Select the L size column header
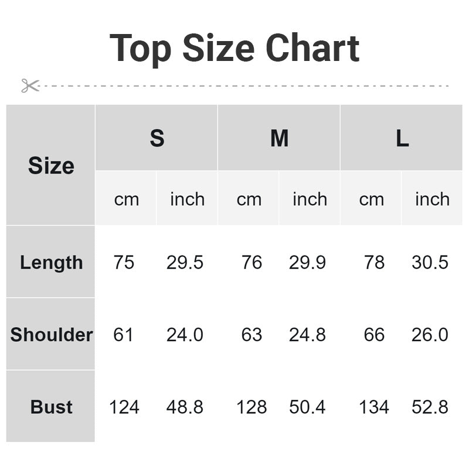This screenshot has height=469, width=469. pos(402,138)
